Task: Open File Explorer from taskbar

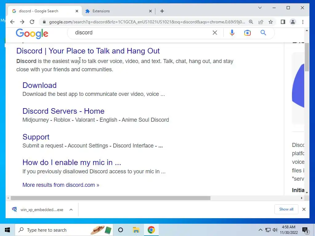Action: point(136,230)
